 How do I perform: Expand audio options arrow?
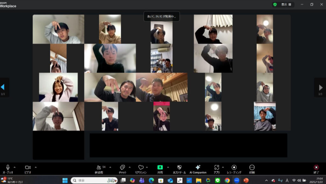pyautogui.click(x=15, y=167)
